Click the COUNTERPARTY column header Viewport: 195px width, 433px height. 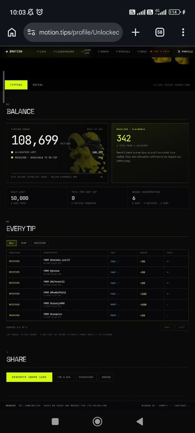(x=50, y=253)
